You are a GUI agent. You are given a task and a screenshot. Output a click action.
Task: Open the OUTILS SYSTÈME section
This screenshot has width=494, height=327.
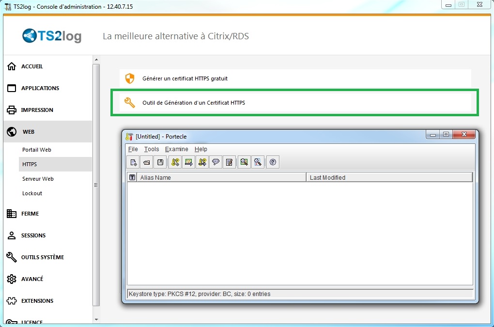point(48,257)
